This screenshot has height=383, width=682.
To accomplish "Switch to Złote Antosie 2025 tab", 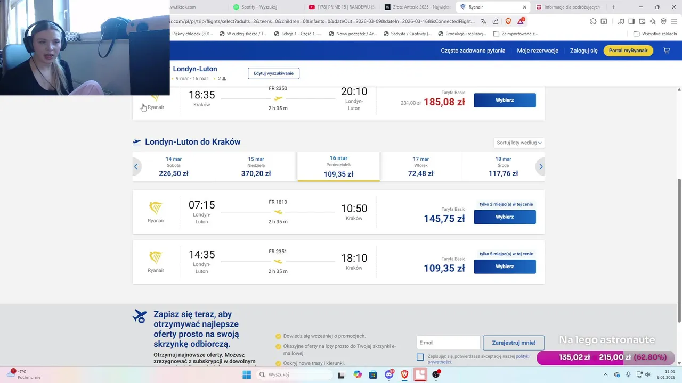I will [418, 7].
